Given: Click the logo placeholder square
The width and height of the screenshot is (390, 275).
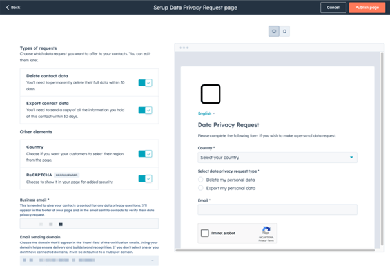Looking at the screenshot, I should [211, 94].
